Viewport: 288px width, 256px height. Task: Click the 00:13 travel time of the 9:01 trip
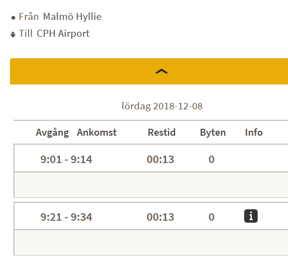pyautogui.click(x=160, y=159)
